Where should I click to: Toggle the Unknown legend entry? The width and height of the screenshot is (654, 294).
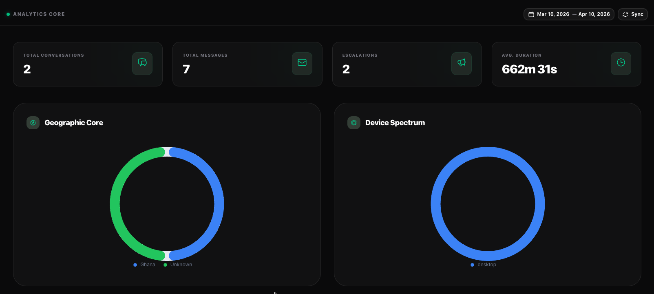click(x=178, y=265)
